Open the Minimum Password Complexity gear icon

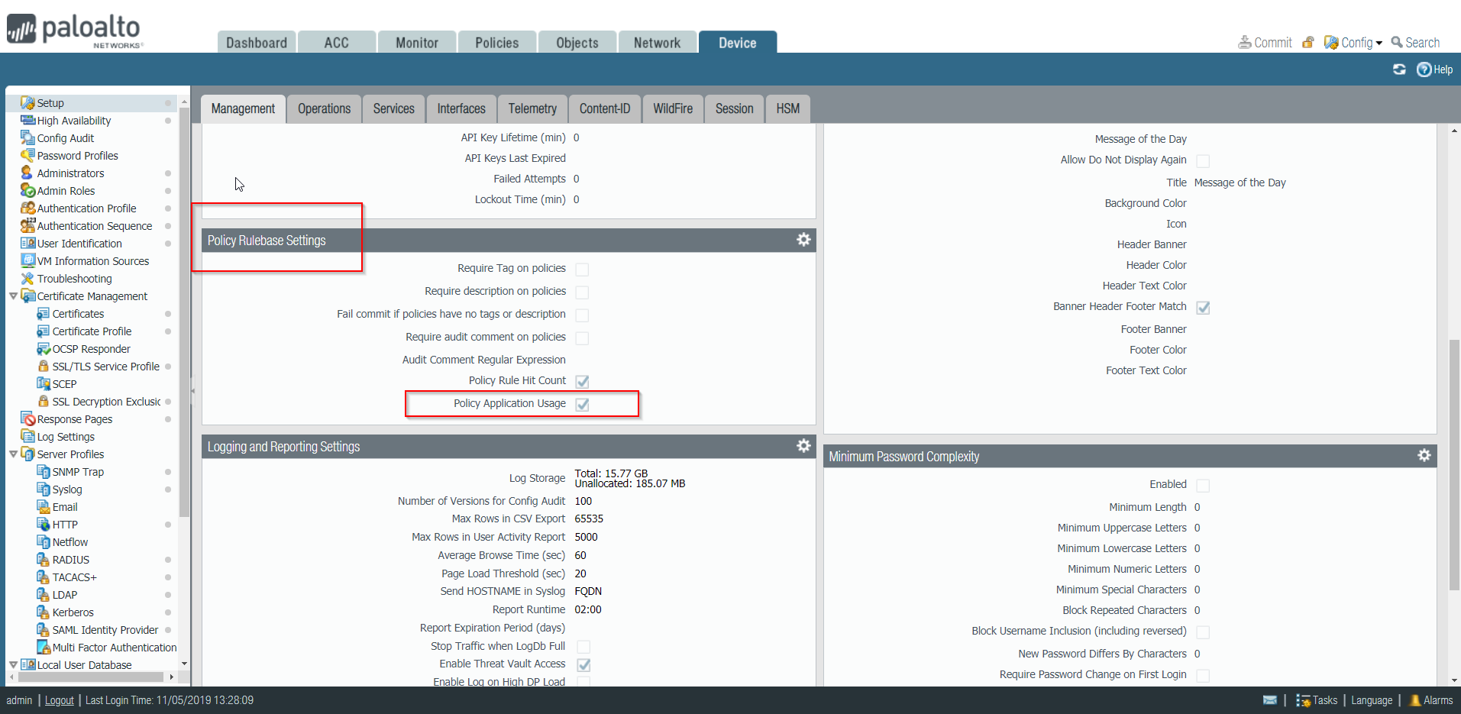(x=1424, y=455)
